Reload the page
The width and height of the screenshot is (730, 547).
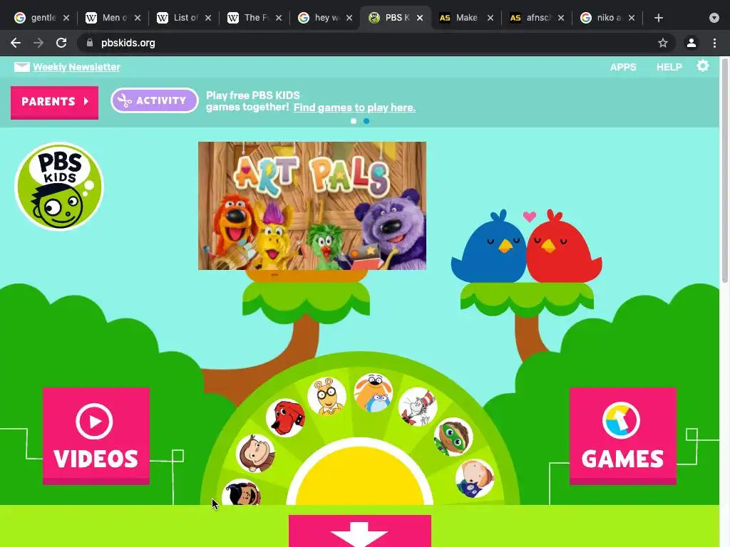[61, 43]
